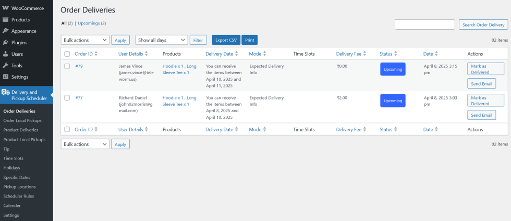The image size is (511, 221).
Task: Click the Delivery and Pickup Scheduler icon
Action: [x=6, y=92]
